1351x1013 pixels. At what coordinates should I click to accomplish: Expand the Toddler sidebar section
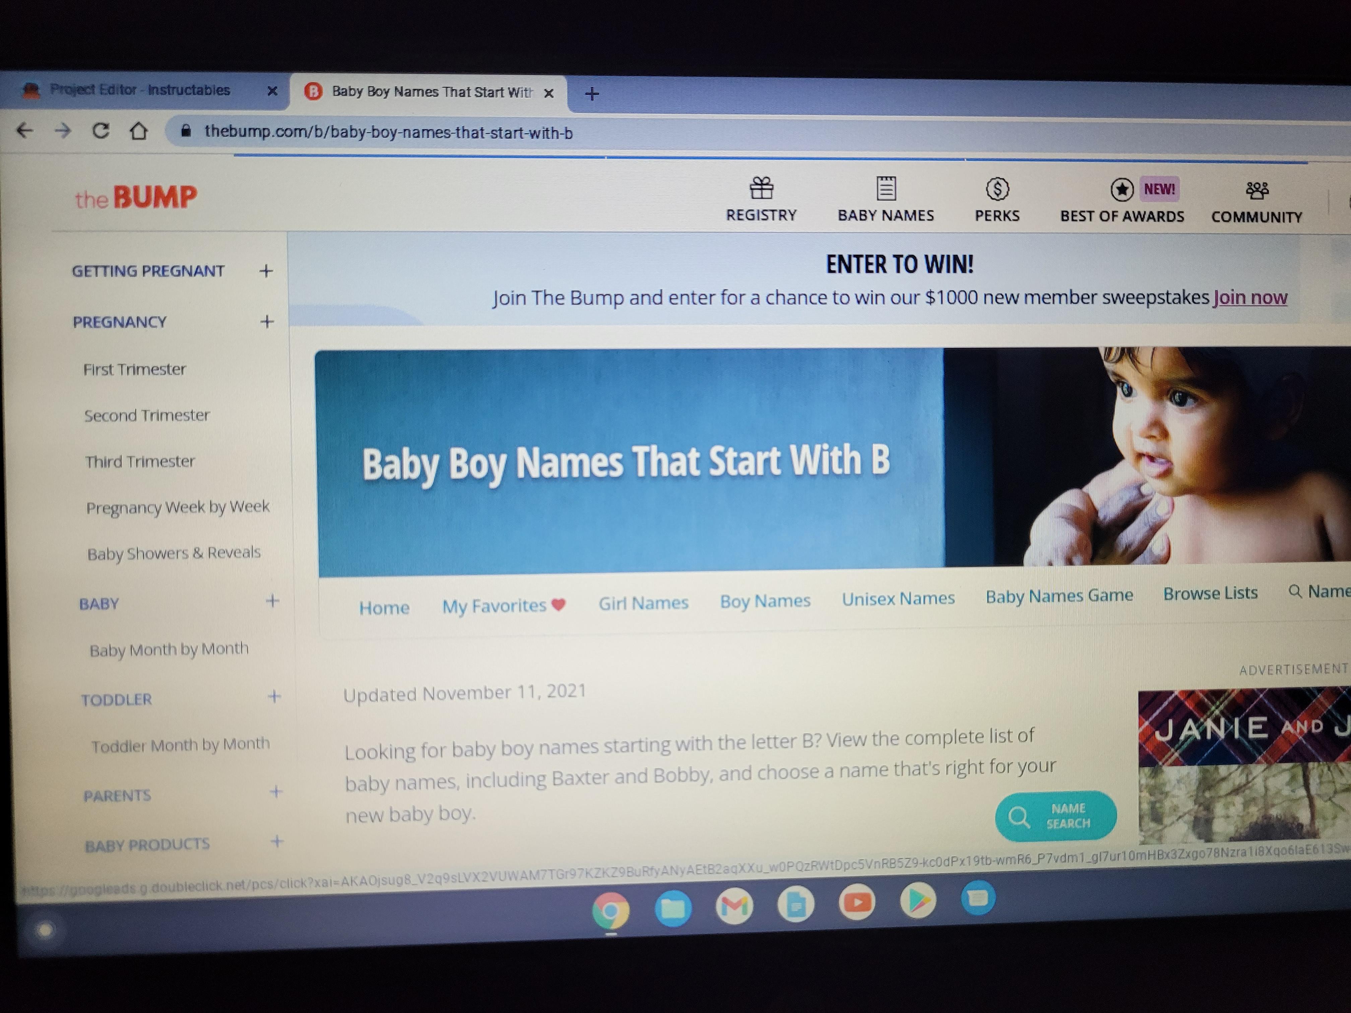[274, 697]
